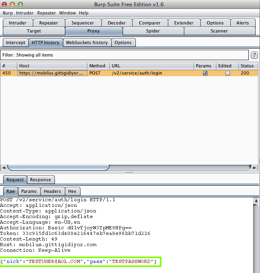Toggle the Params checkbox in row 450
Viewport: 260px width, 273px height.
206,73
